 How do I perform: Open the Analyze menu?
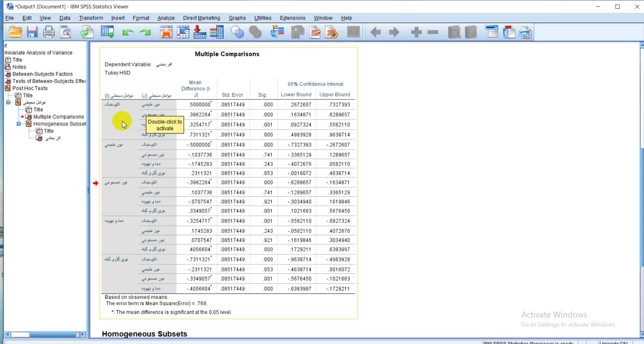pyautogui.click(x=166, y=18)
